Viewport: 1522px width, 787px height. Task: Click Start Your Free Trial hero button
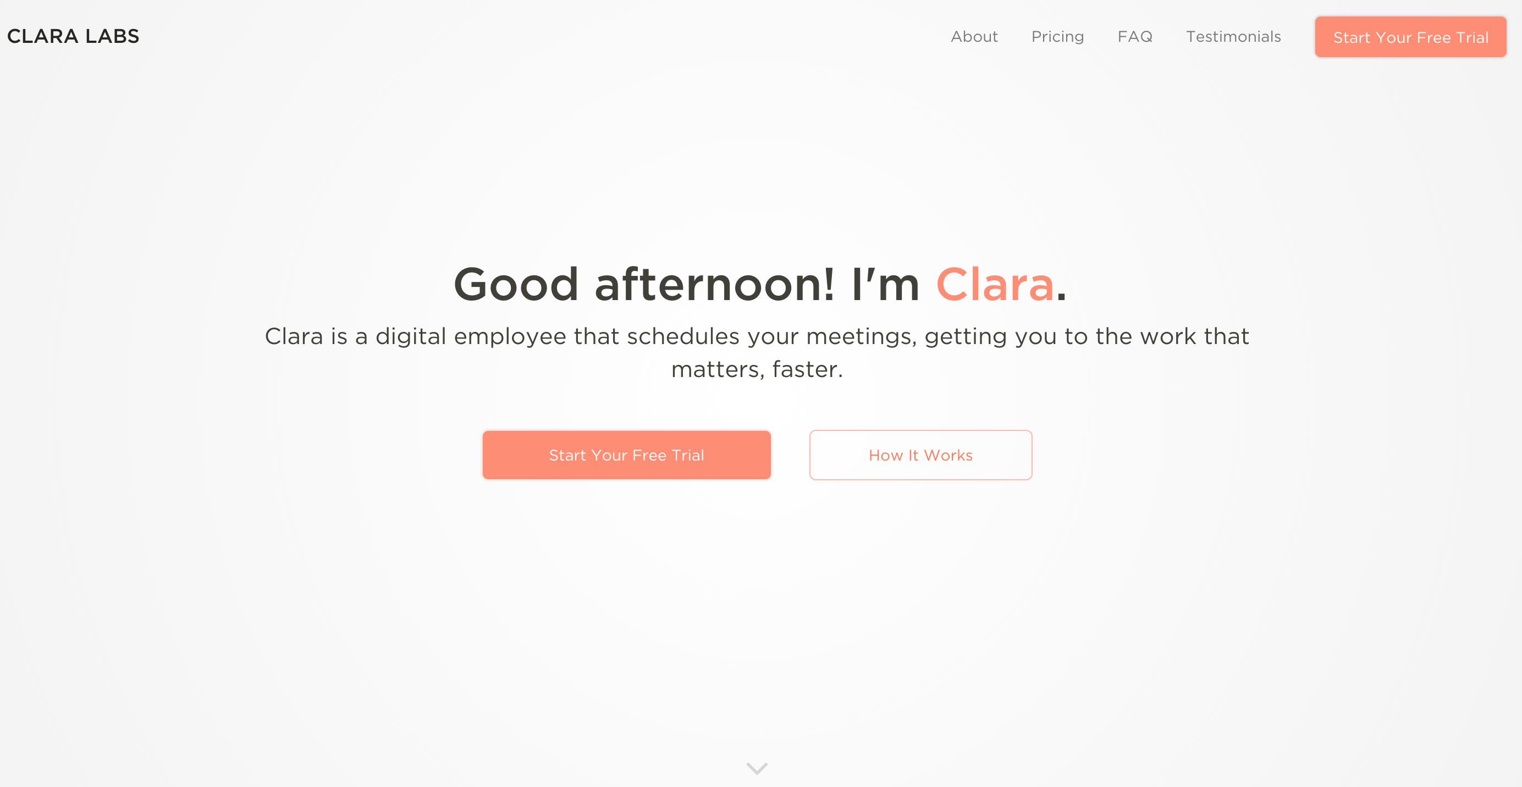(626, 455)
